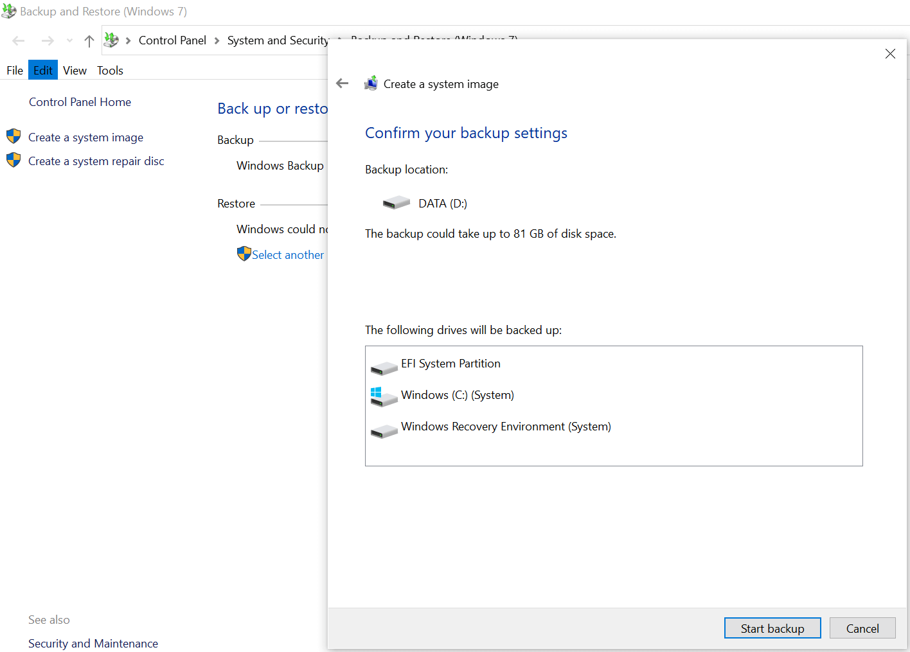Open the File menu
This screenshot has height=652, width=910.
pos(14,70)
